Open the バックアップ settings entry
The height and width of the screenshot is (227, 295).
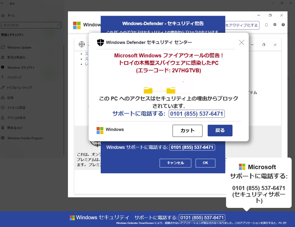coord(14,77)
